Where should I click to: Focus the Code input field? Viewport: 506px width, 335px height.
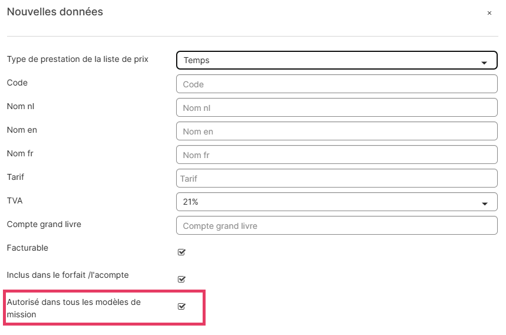point(337,84)
